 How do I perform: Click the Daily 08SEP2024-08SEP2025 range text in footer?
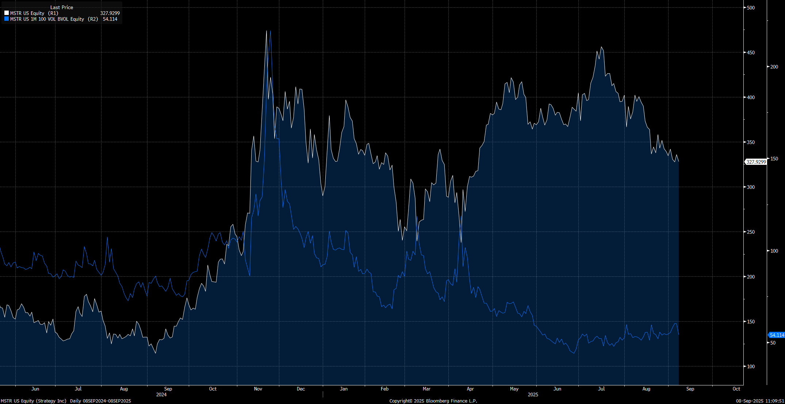click(x=100, y=401)
